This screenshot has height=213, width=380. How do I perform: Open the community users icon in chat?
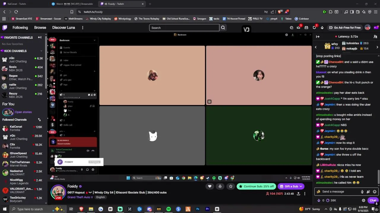pyautogui.click(x=375, y=37)
